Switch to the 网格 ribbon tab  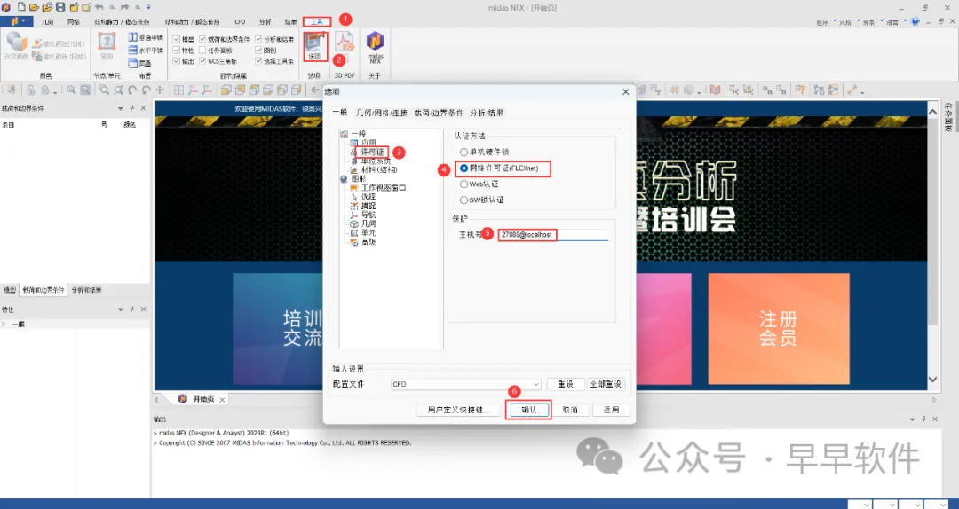click(74, 21)
